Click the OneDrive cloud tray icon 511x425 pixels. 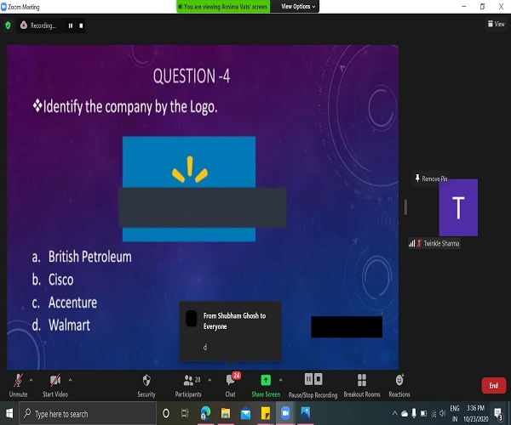[x=405, y=414]
